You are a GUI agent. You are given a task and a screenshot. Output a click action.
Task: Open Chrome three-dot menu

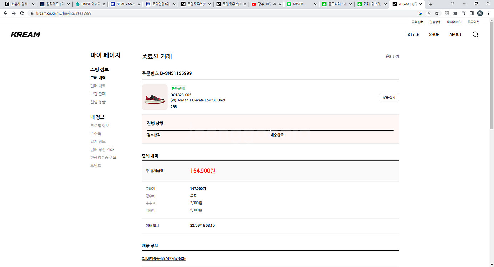(488, 13)
